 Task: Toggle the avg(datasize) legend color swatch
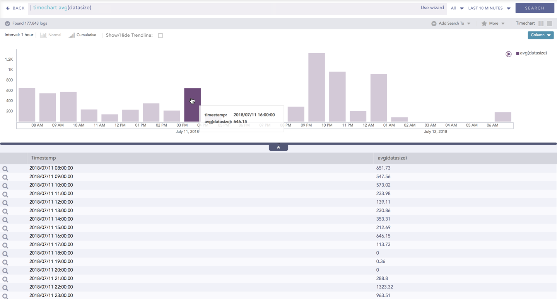coord(518,53)
